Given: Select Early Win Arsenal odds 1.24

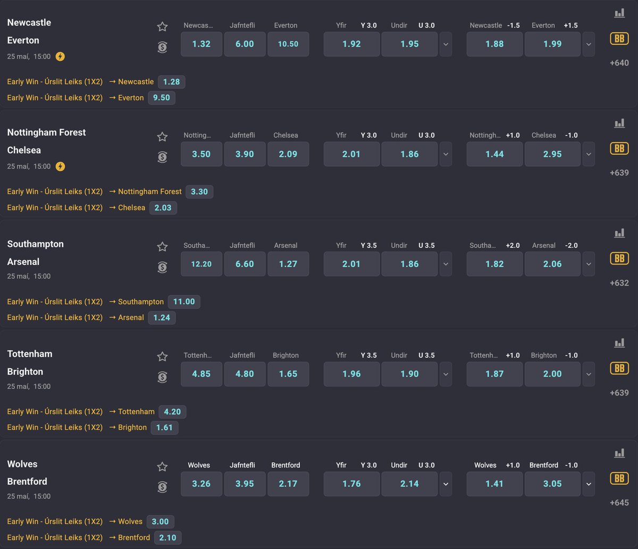Looking at the screenshot, I should coord(162,318).
